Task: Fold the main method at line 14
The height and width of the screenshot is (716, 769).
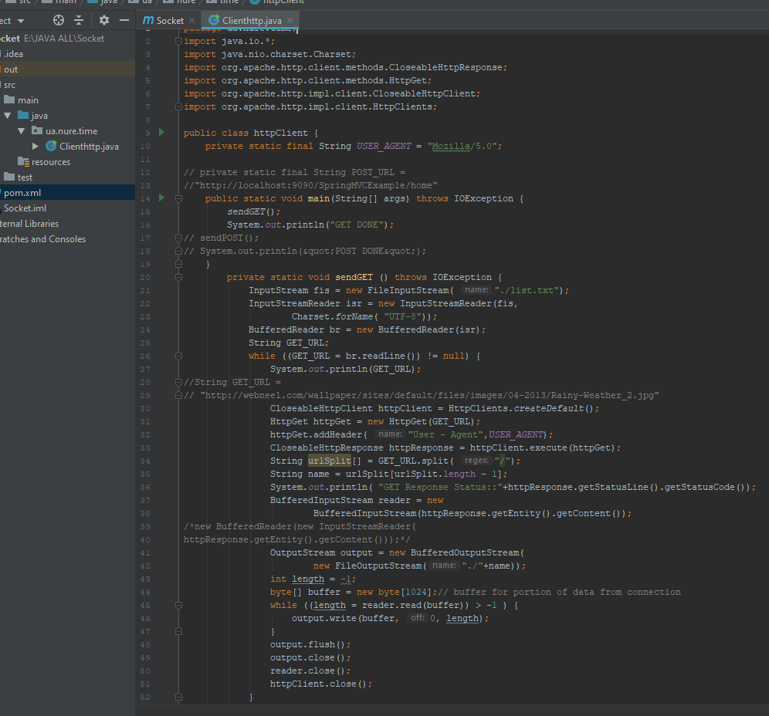Action: [x=178, y=198]
